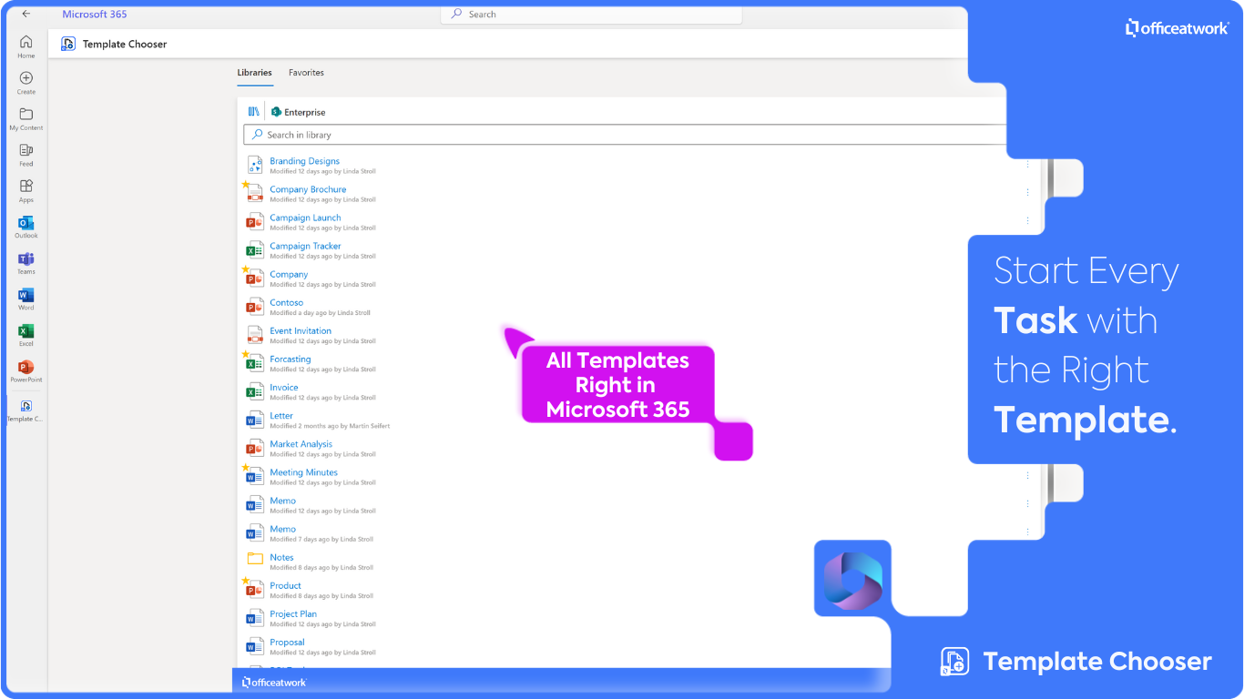Image resolution: width=1244 pixels, height=699 pixels.
Task: Open the Feed sidebar icon
Action: [x=26, y=155]
